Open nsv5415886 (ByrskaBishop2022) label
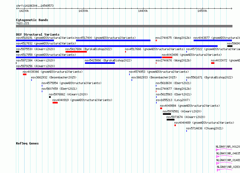This screenshot has height=173, width=240. (x=108, y=60)
